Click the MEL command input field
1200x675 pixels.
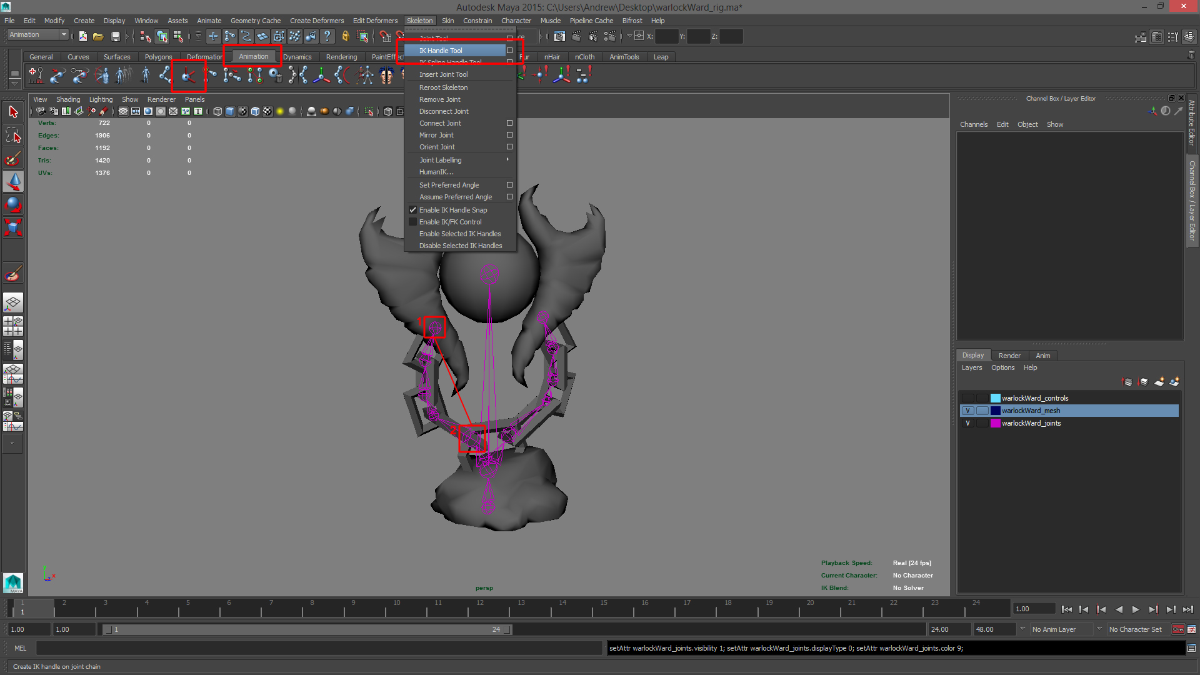coord(319,648)
